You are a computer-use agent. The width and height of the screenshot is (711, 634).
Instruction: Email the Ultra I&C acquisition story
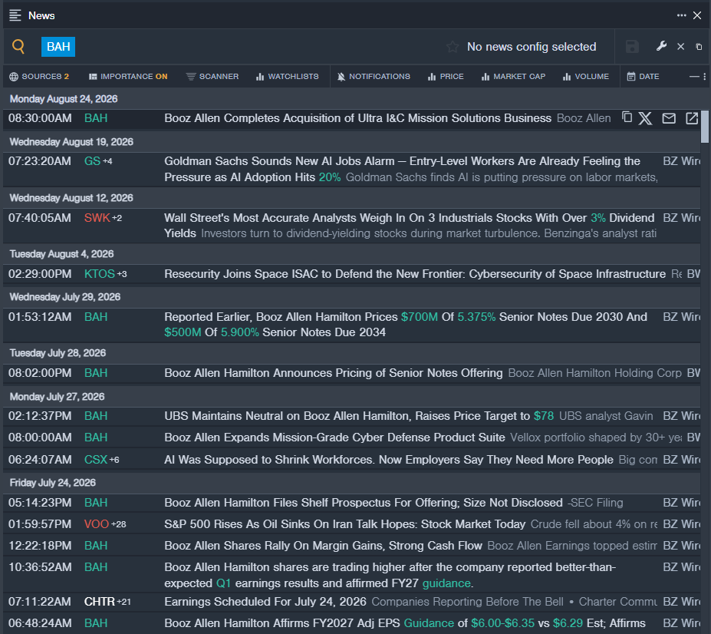click(669, 118)
